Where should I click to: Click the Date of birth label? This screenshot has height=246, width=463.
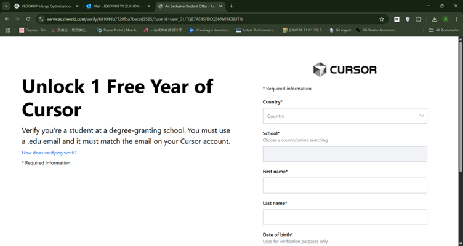[278, 235]
